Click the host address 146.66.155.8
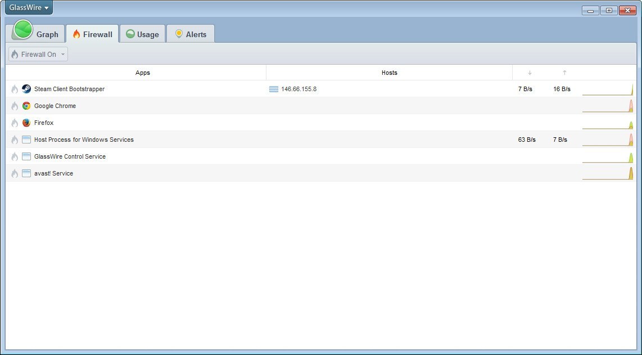The image size is (642, 355). tap(298, 89)
